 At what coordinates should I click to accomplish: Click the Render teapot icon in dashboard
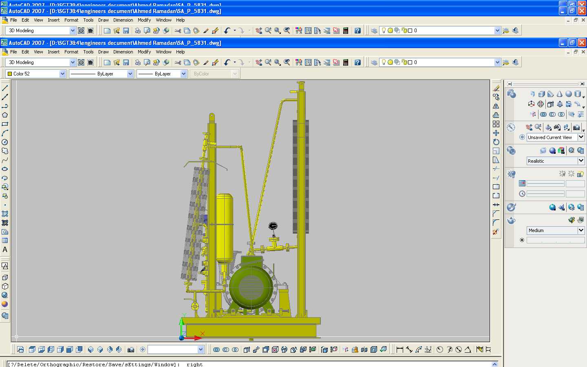pos(511,221)
